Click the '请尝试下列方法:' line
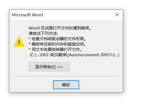The width and height of the screenshot is (152, 109). click(43, 33)
